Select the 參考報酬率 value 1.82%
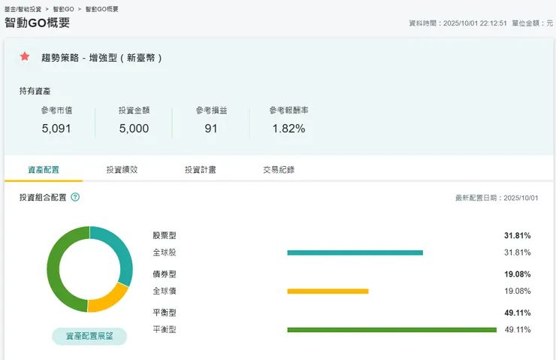Screen dimensions: 556x360 289,129
